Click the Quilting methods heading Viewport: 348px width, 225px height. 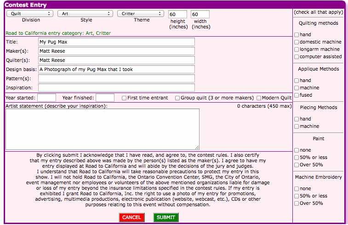tap(319, 23)
